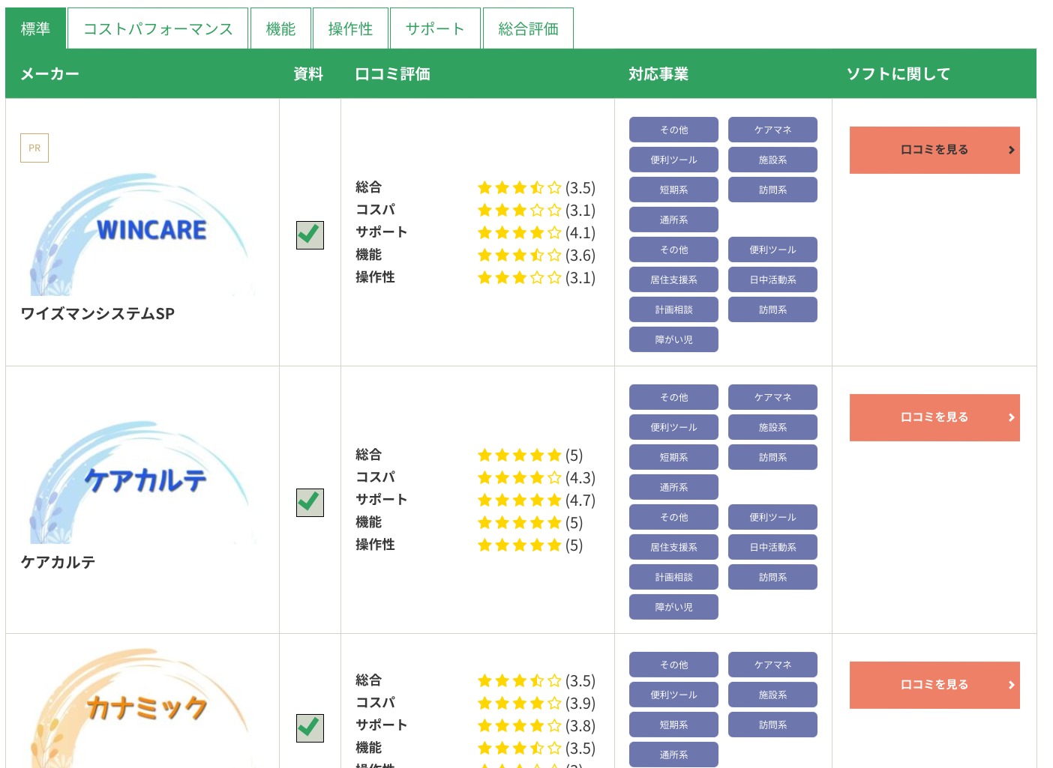
Task: Toggle the 資料 checkbox in the カナミック row
Action: coord(310,728)
